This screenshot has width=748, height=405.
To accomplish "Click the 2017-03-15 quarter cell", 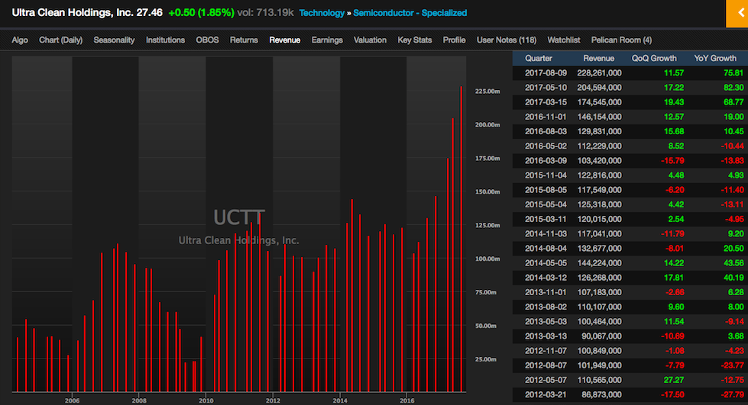I will (546, 102).
